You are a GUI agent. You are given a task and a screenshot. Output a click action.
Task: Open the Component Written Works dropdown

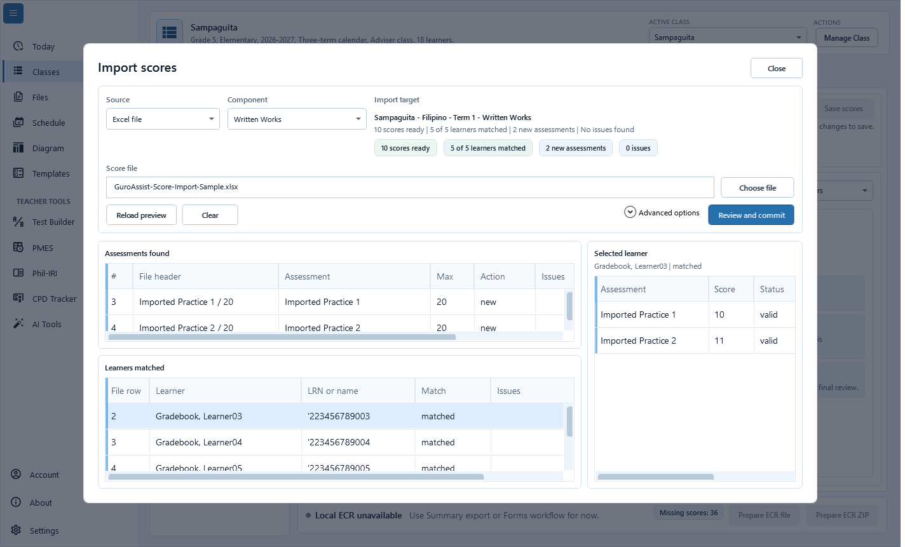(297, 119)
